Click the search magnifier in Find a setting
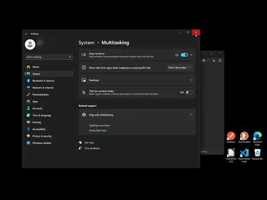 [70, 57]
